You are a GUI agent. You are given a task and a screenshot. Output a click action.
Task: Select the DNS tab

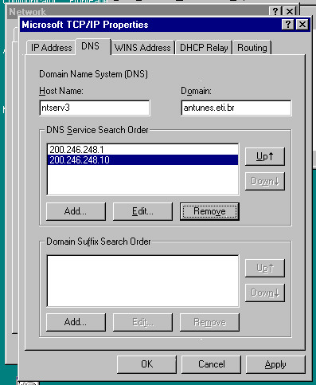(x=93, y=46)
